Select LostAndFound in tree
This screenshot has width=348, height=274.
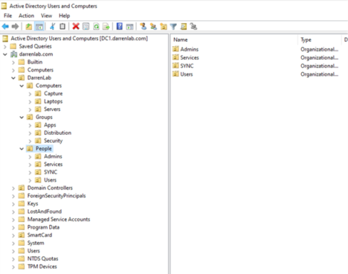point(44,211)
